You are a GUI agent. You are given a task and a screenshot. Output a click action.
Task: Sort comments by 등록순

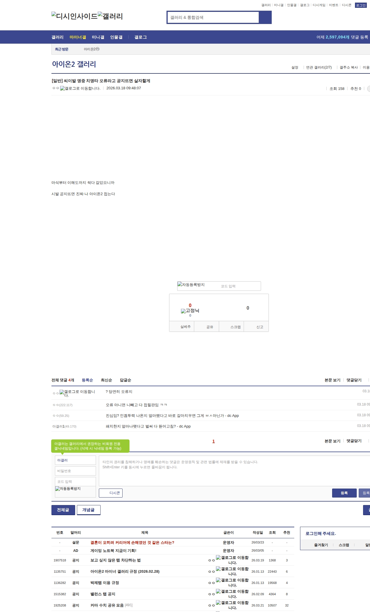pos(87,380)
